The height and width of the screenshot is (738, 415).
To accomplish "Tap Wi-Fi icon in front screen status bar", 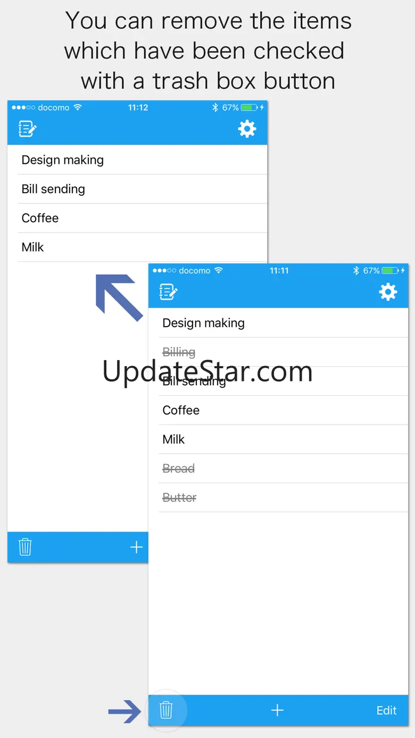I will 219,271.
